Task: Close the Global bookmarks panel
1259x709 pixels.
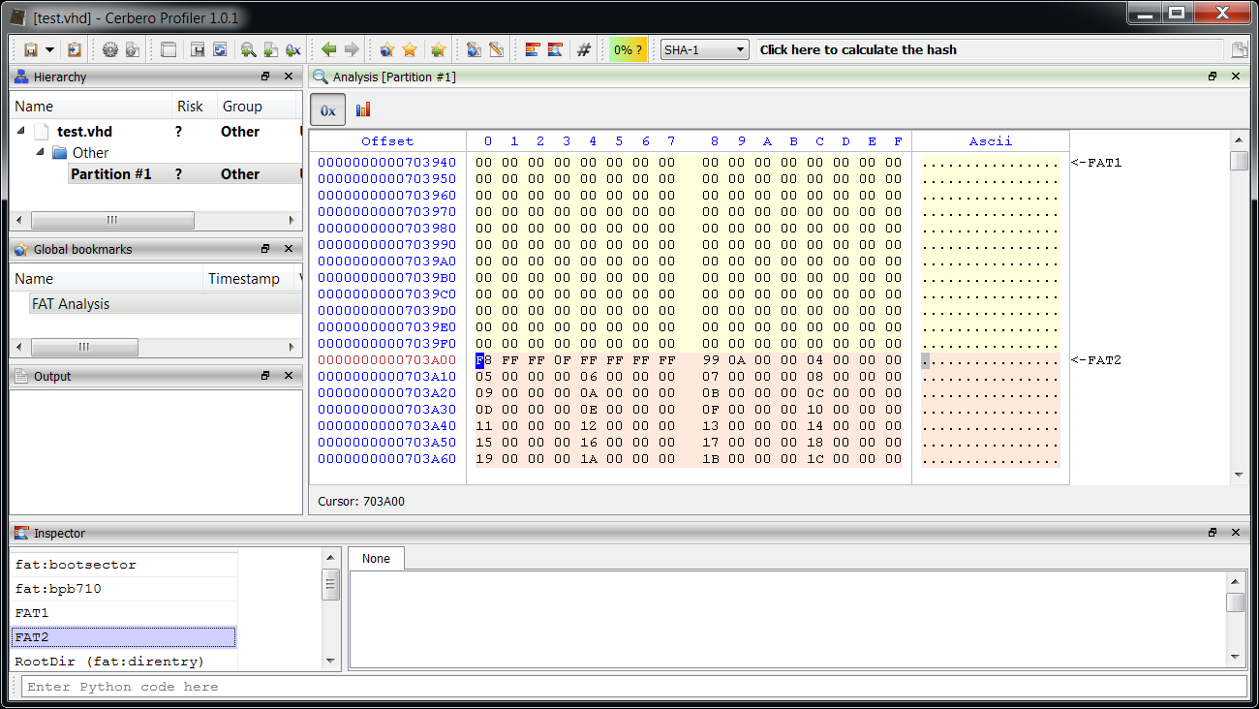Action: tap(288, 249)
